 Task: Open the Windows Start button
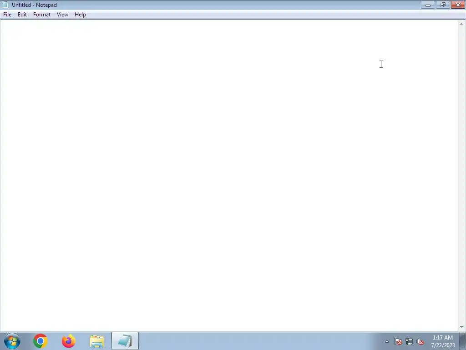point(12,341)
